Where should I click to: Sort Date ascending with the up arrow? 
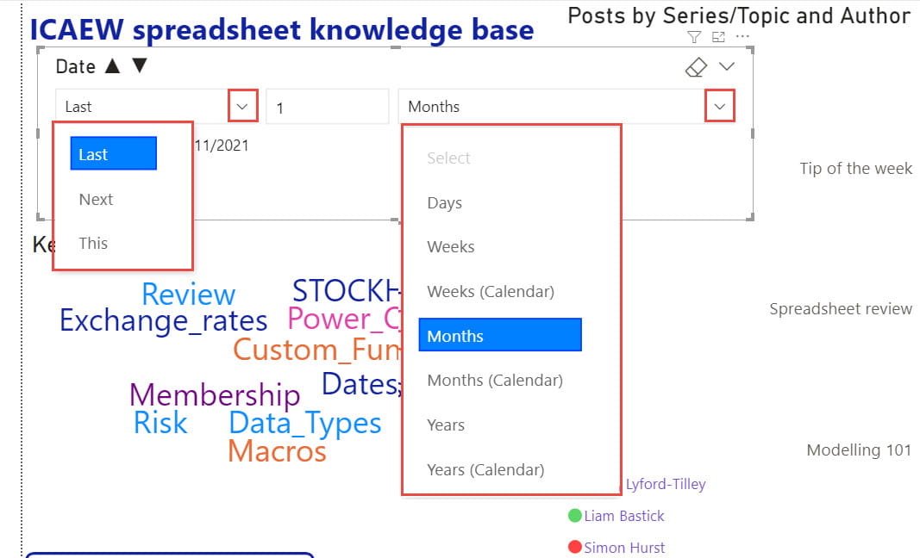pos(112,66)
